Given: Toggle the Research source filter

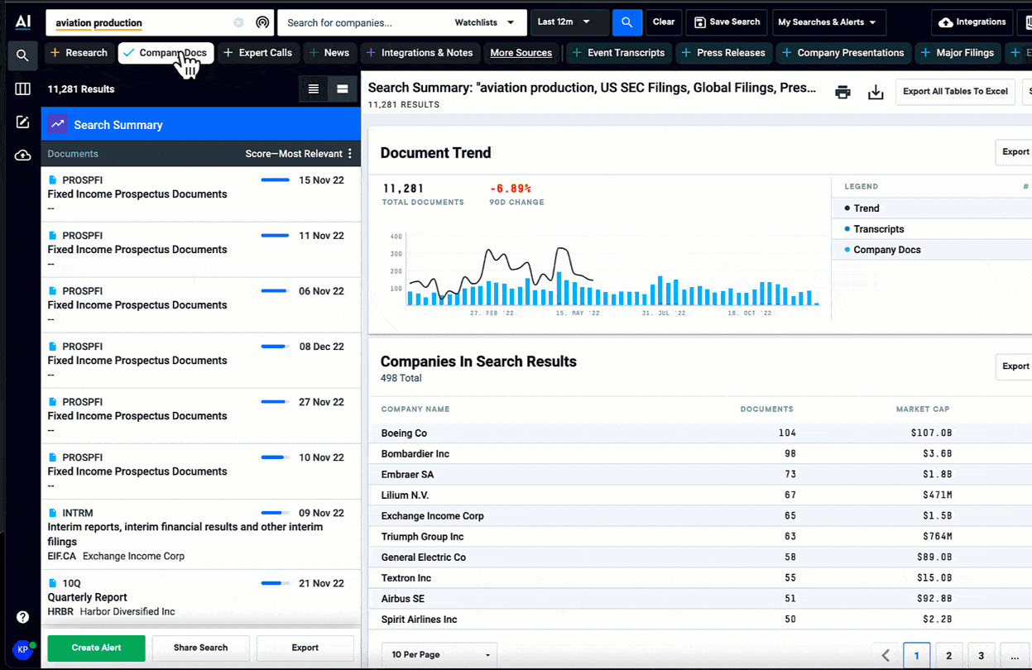Looking at the screenshot, I should click(x=79, y=53).
